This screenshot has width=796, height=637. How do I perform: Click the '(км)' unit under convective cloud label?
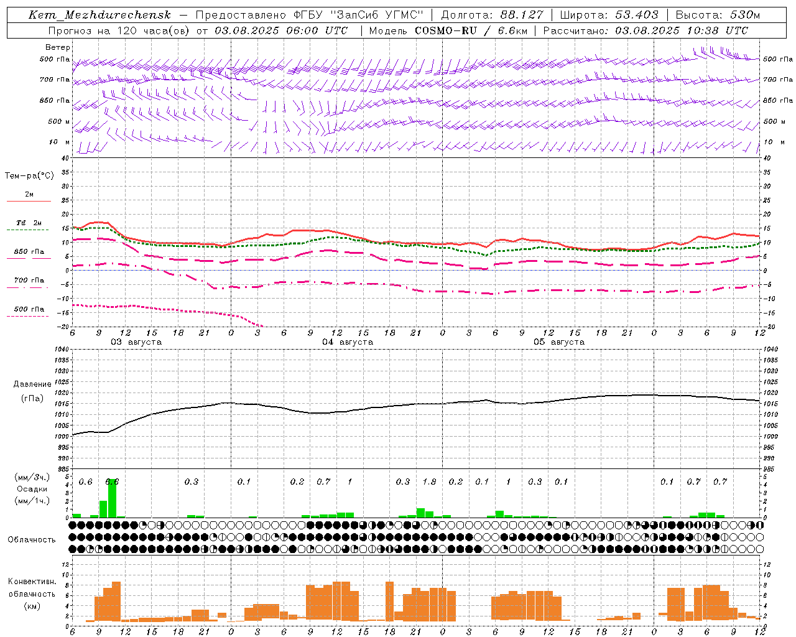(32, 606)
